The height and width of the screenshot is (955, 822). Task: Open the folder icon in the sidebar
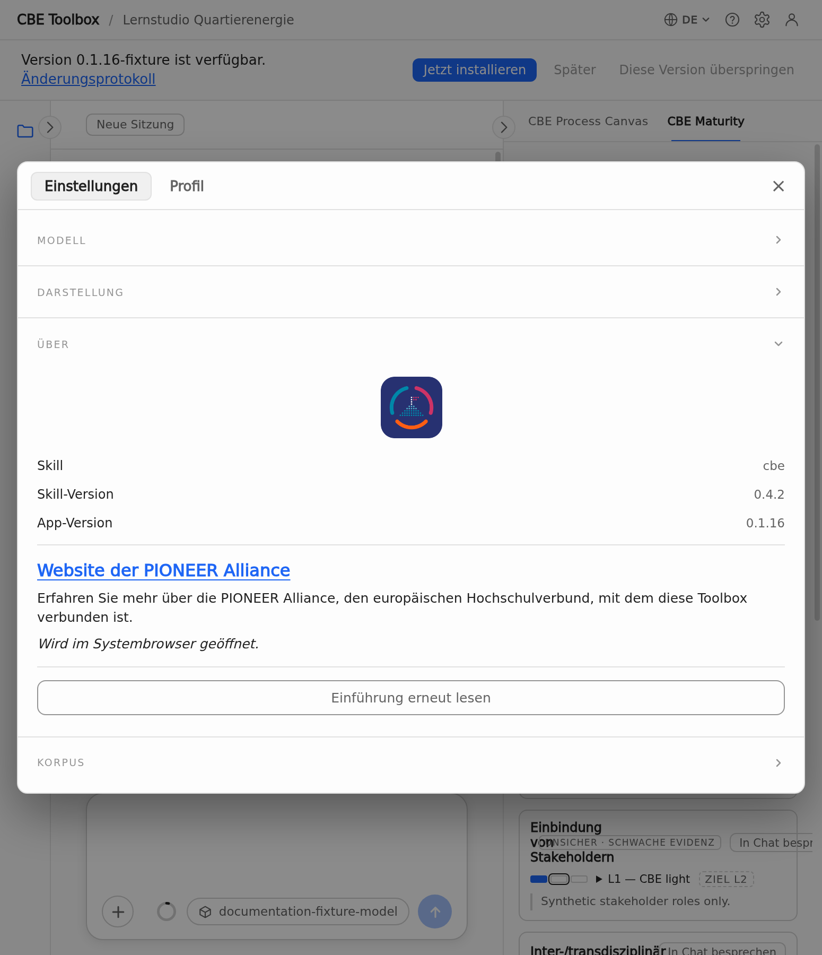coord(25,131)
